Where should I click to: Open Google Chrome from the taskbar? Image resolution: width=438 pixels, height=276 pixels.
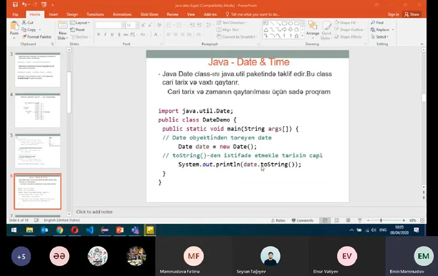point(59,230)
